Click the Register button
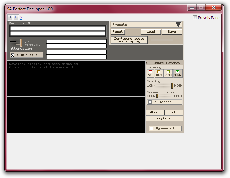The width and height of the screenshot is (230, 178). (x=164, y=118)
